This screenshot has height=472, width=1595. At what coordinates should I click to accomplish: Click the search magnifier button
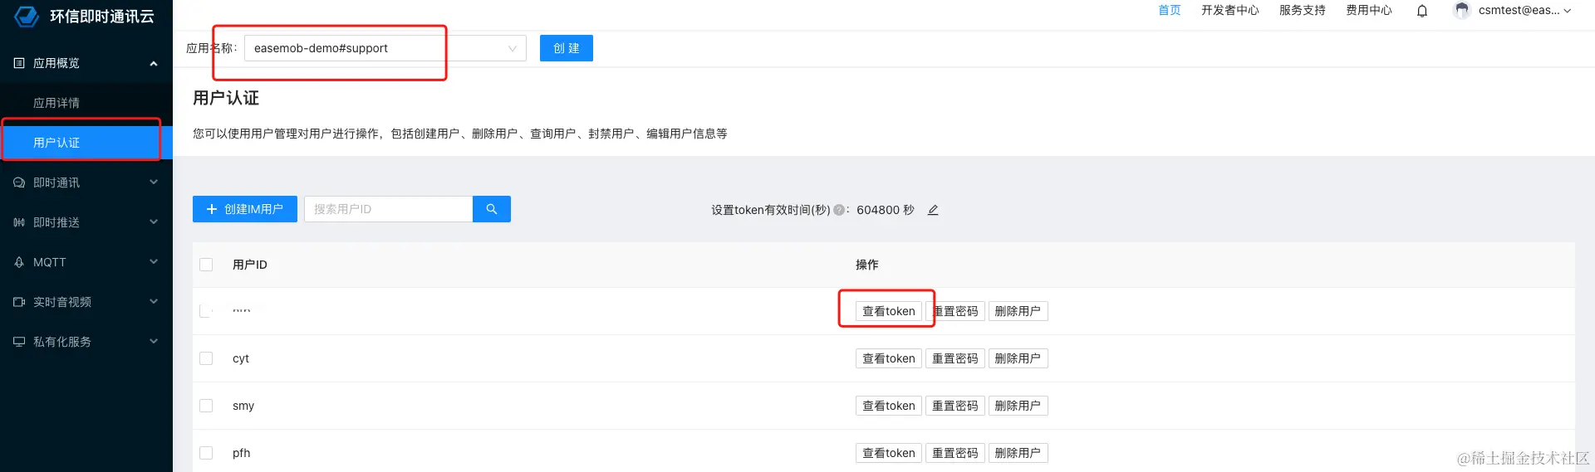pos(492,209)
